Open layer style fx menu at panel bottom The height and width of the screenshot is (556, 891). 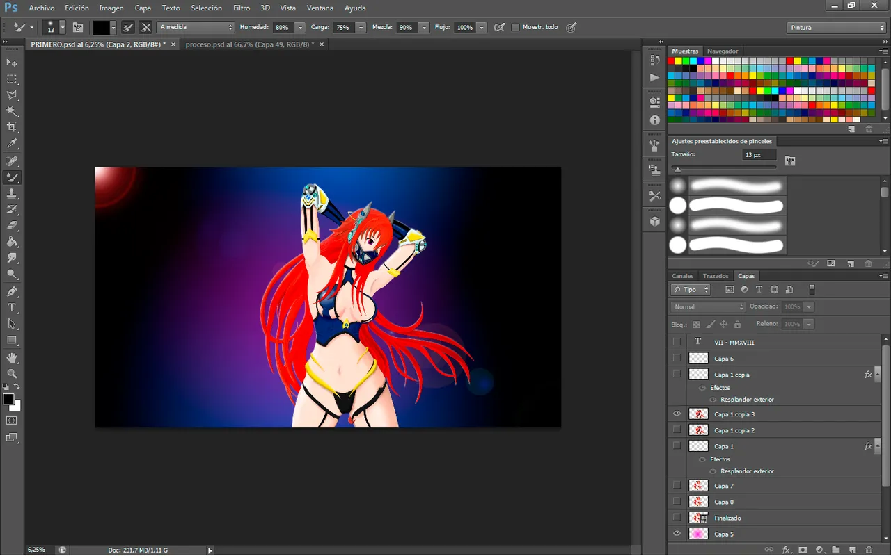point(787,550)
